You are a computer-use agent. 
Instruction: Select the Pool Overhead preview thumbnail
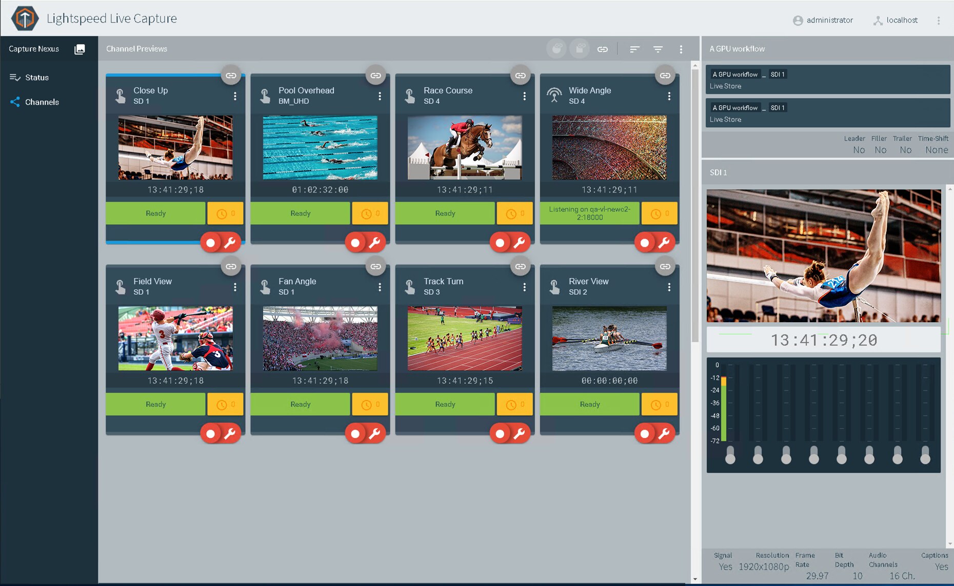click(x=320, y=148)
